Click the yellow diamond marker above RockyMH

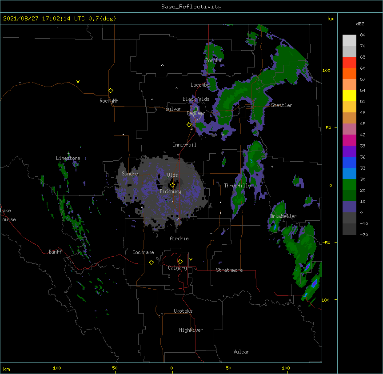tap(111, 91)
